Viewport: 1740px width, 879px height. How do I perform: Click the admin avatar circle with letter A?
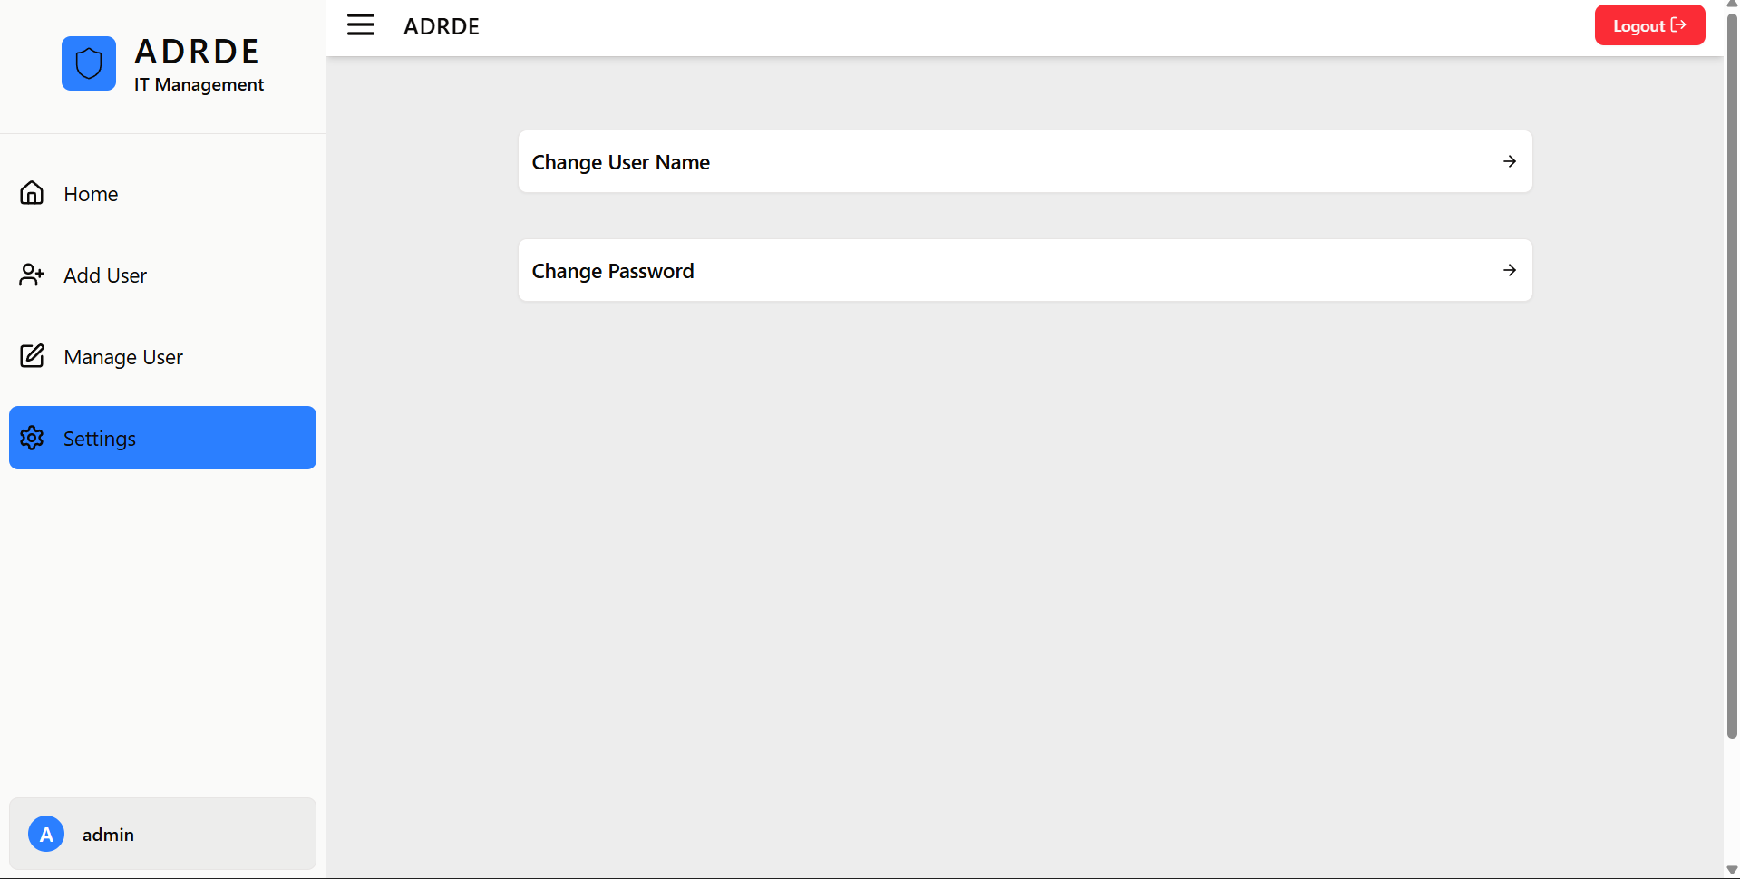point(46,834)
